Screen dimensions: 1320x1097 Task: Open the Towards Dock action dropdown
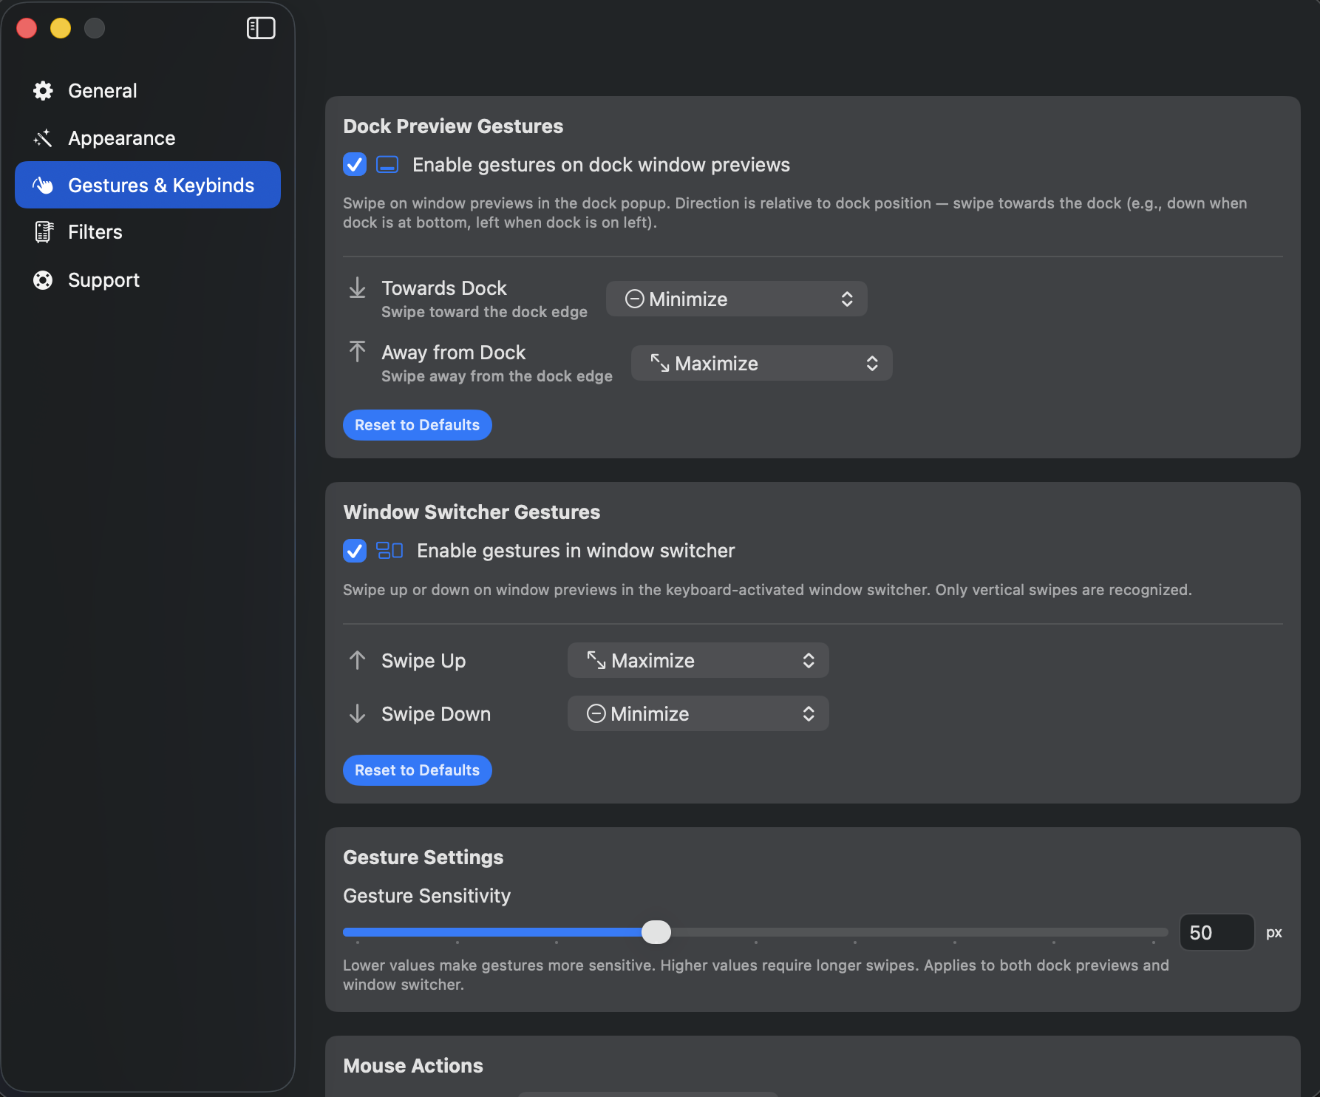pos(736,298)
